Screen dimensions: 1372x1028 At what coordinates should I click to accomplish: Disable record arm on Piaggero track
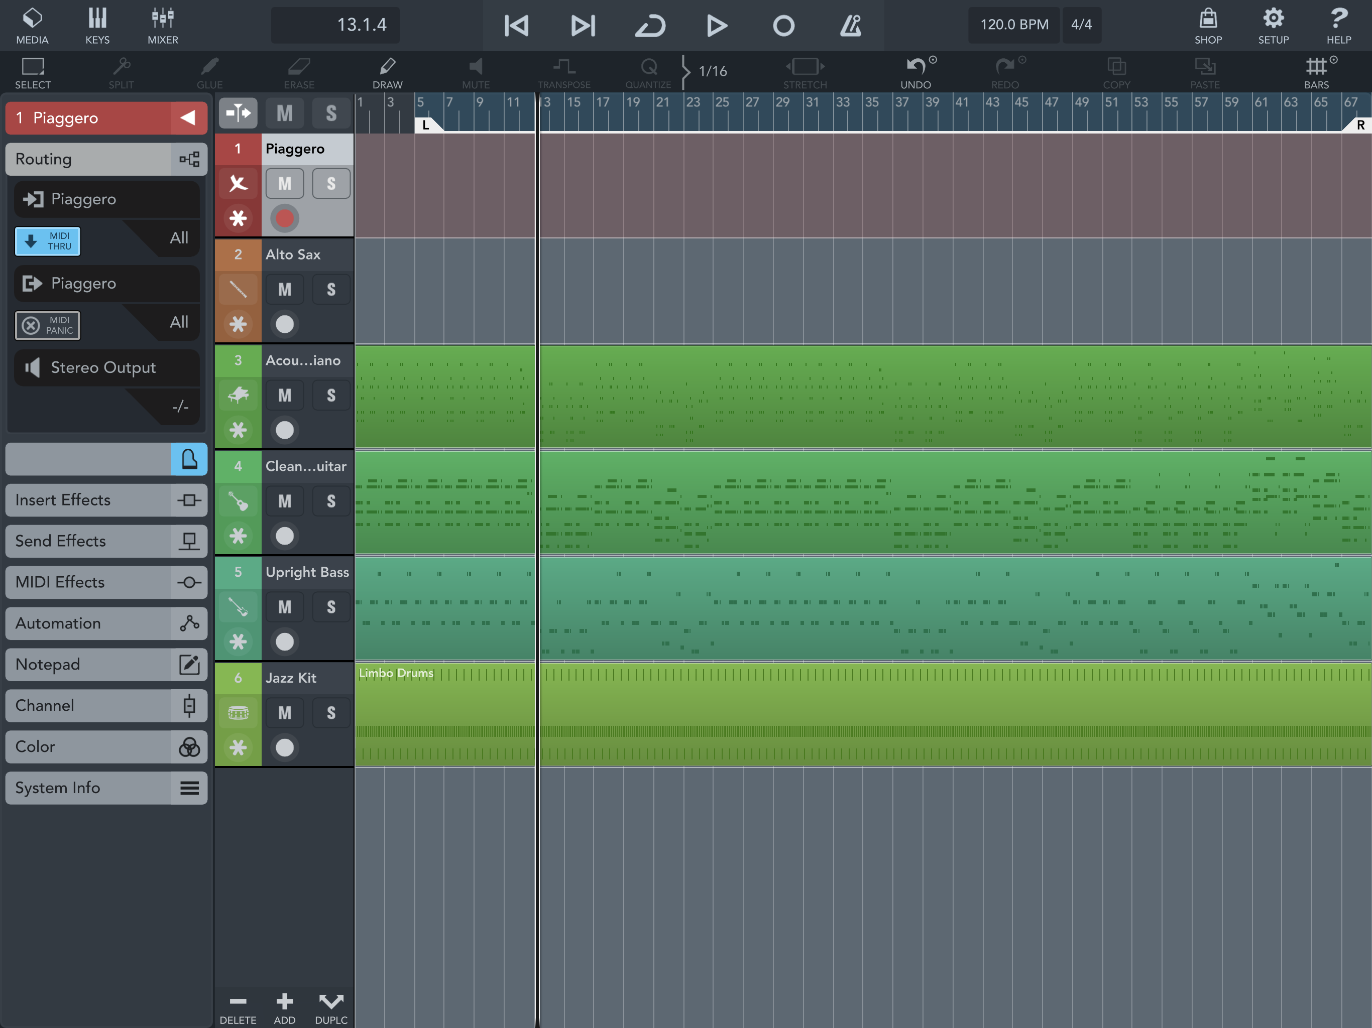pos(285,218)
